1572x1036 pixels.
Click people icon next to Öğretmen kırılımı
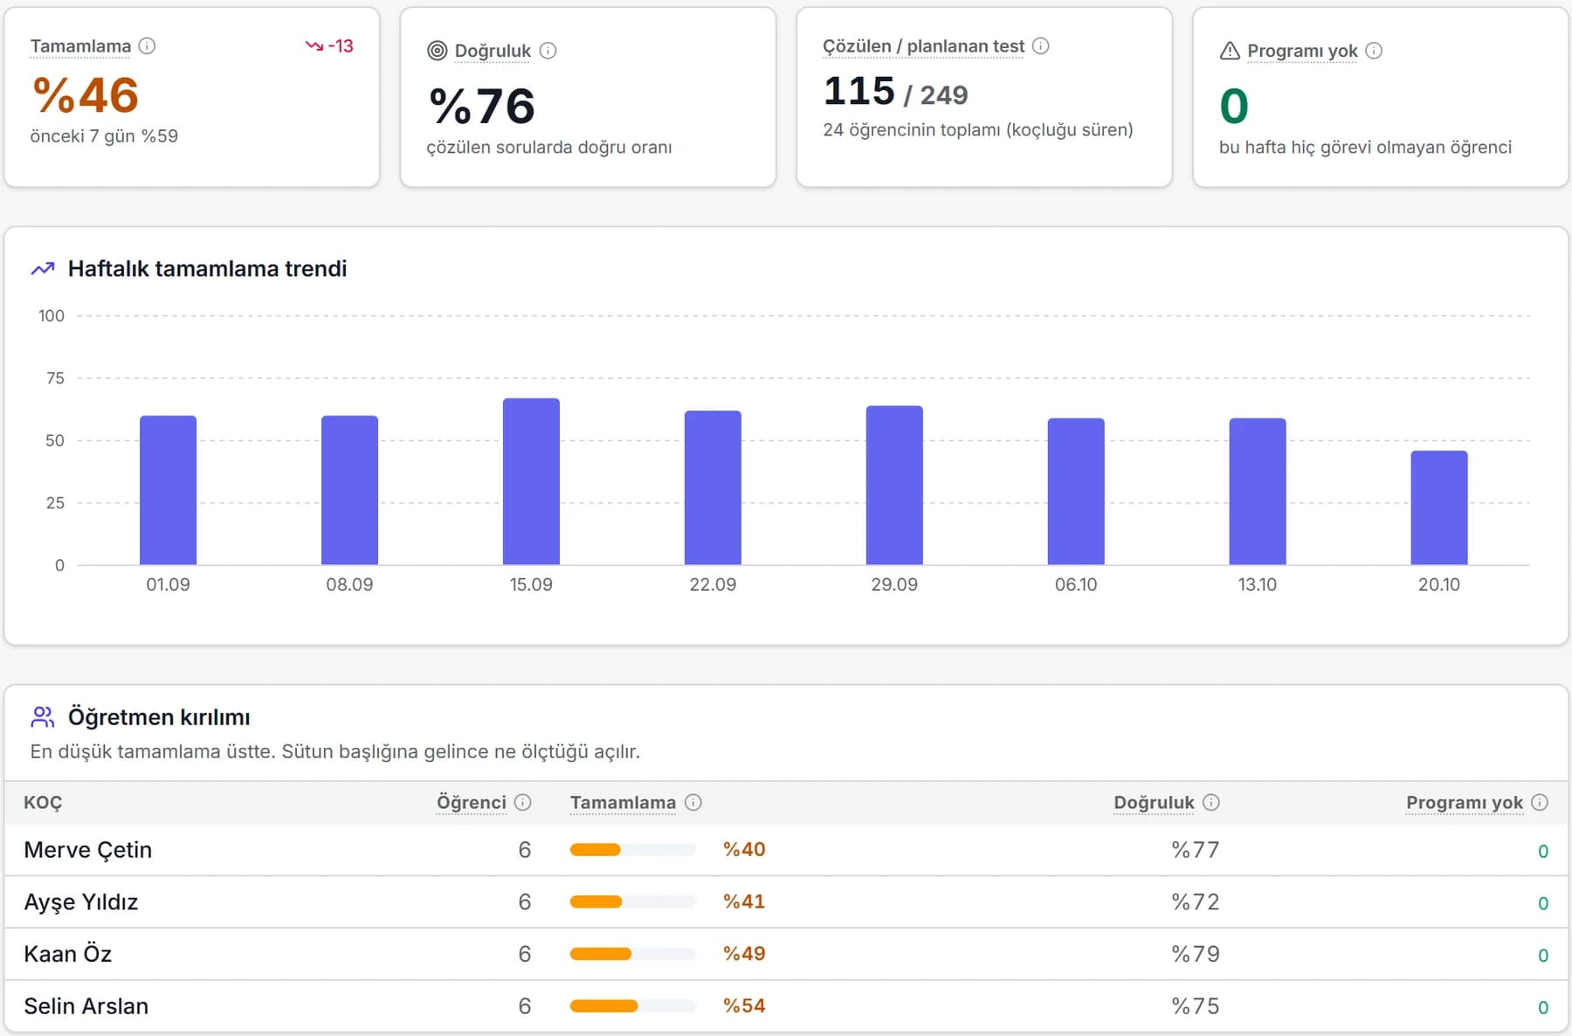click(x=43, y=717)
